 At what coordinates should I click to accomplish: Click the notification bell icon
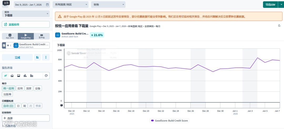(279, 26)
